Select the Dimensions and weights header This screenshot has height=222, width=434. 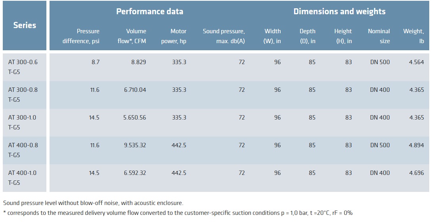(339, 11)
